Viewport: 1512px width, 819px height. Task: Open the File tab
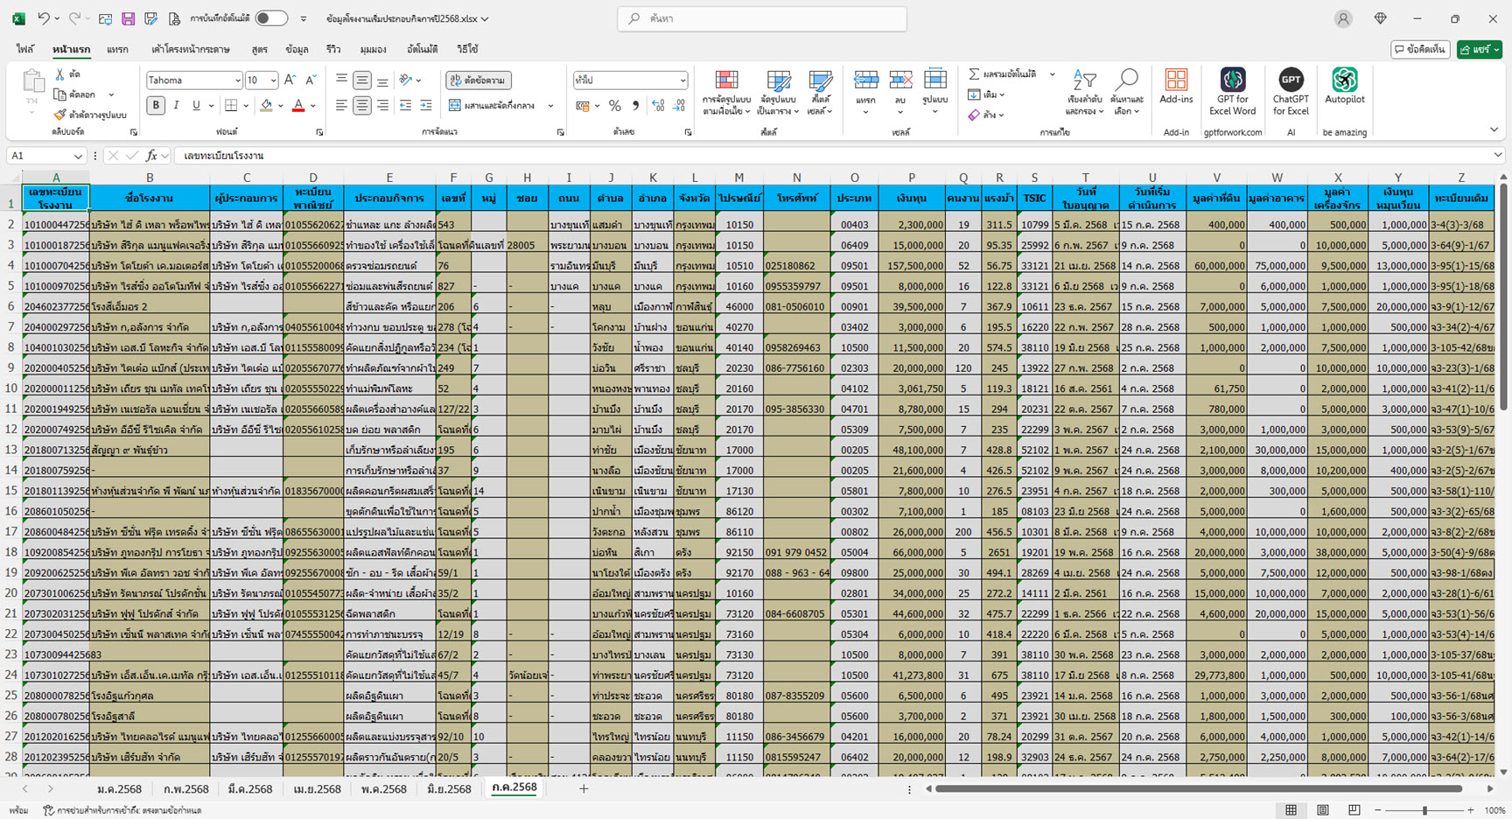pyautogui.click(x=25, y=49)
